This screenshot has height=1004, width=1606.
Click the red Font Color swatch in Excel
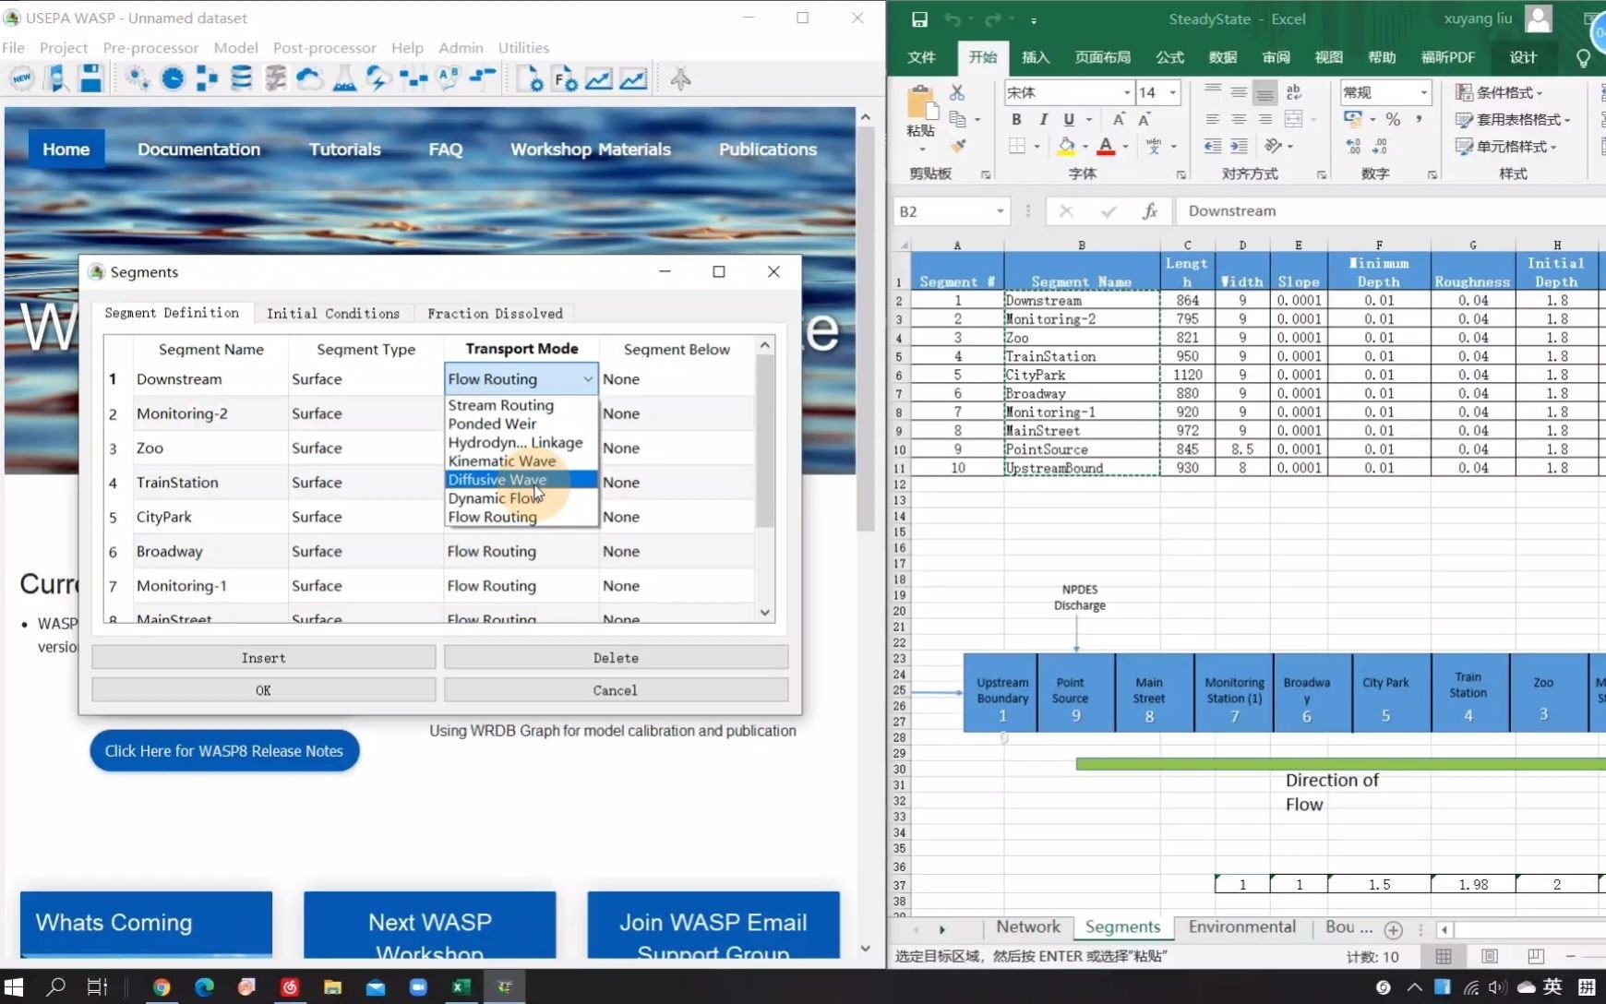pyautogui.click(x=1106, y=146)
